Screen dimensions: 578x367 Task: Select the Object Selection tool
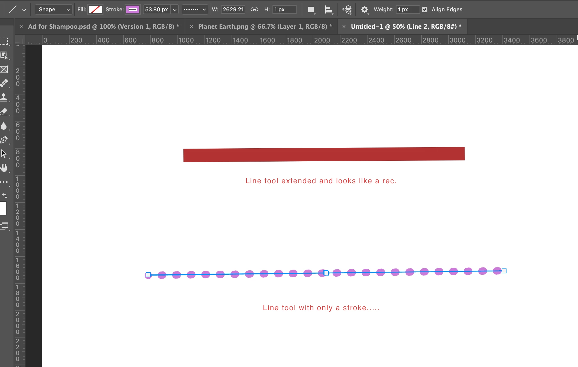coord(4,55)
